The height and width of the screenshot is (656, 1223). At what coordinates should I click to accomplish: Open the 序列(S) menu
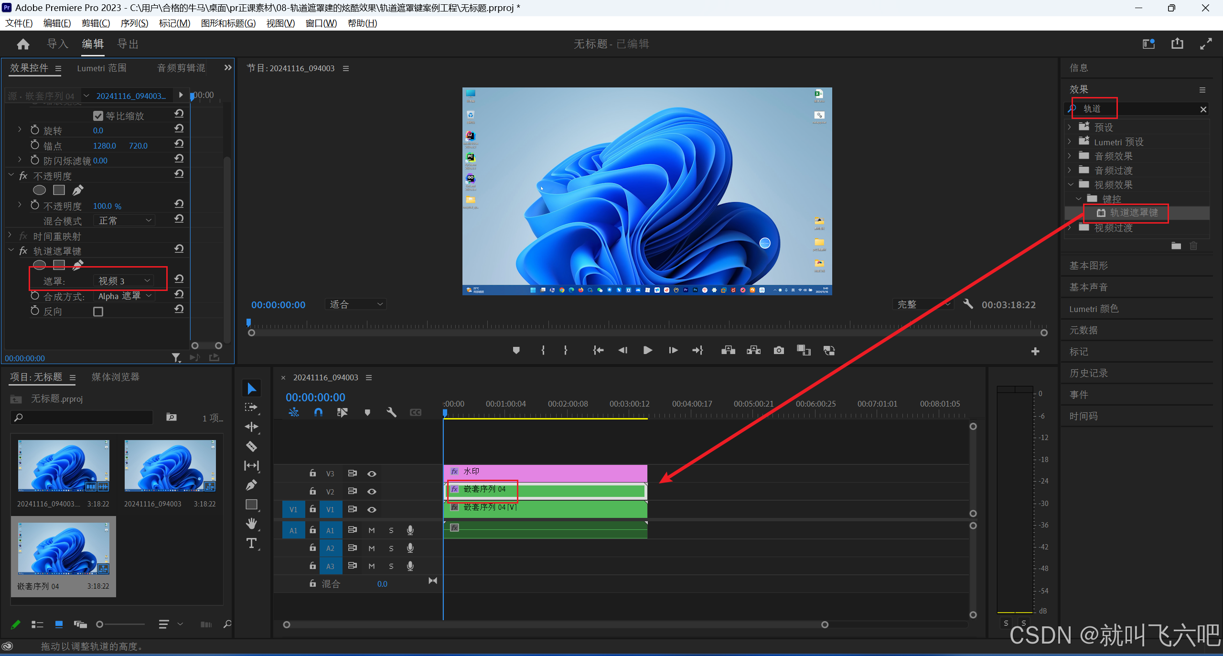point(134,23)
